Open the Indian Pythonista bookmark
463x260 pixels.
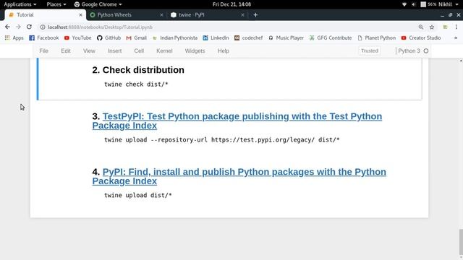[175, 38]
